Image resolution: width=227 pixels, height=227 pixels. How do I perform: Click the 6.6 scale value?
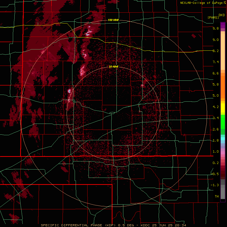[x=216, y=73]
